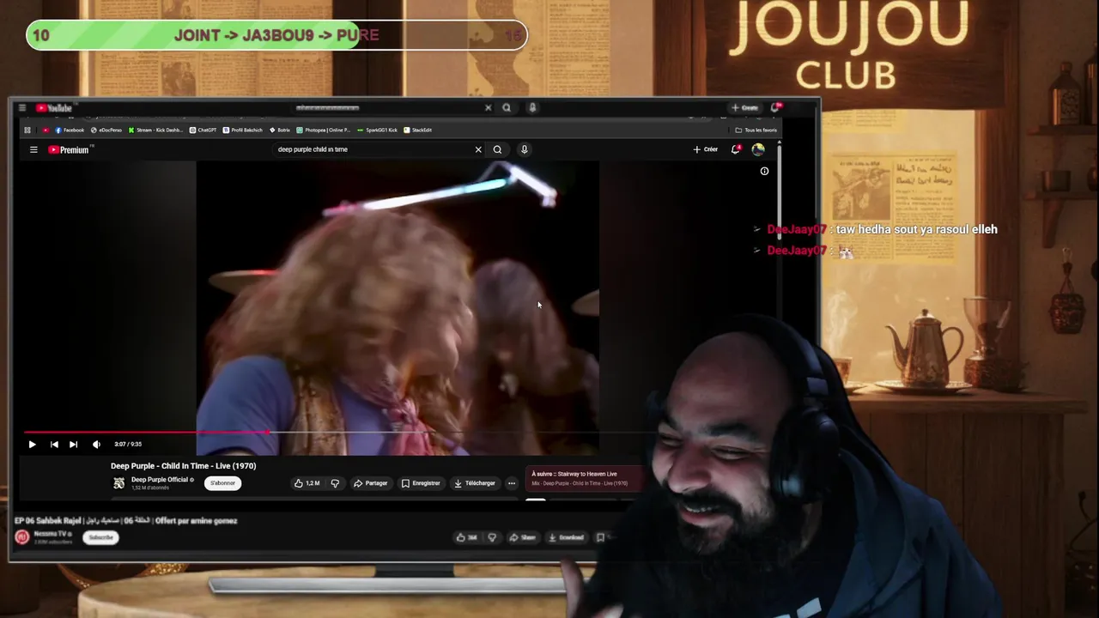Open the account avatar menu
The height and width of the screenshot is (618, 1099).
point(758,149)
